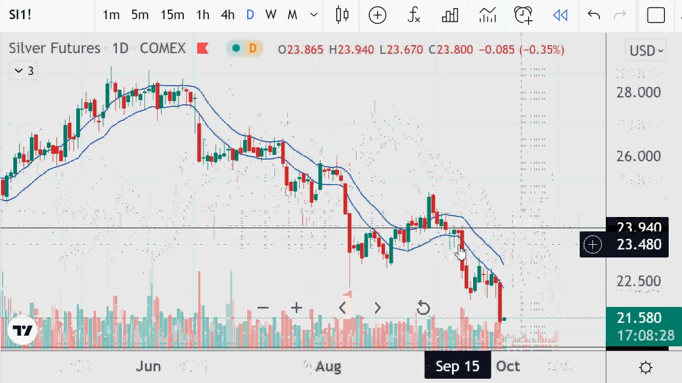This screenshot has height=383, width=682.
Task: Open the financials bar chart icon
Action: (450, 15)
